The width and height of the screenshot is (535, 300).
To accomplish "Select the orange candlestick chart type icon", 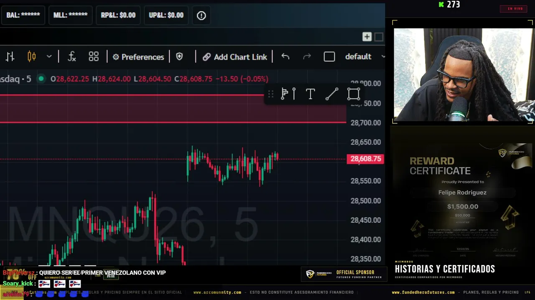I will tap(32, 57).
